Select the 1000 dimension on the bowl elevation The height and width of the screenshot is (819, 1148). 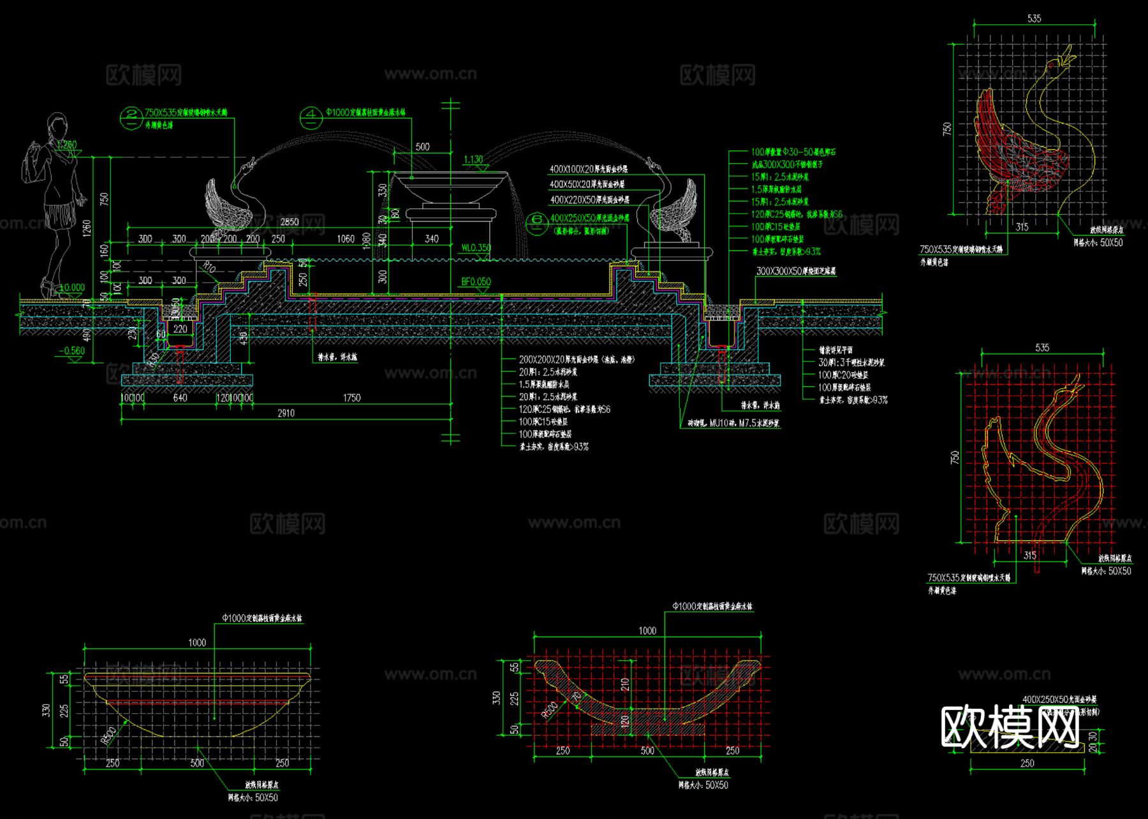[x=197, y=642]
